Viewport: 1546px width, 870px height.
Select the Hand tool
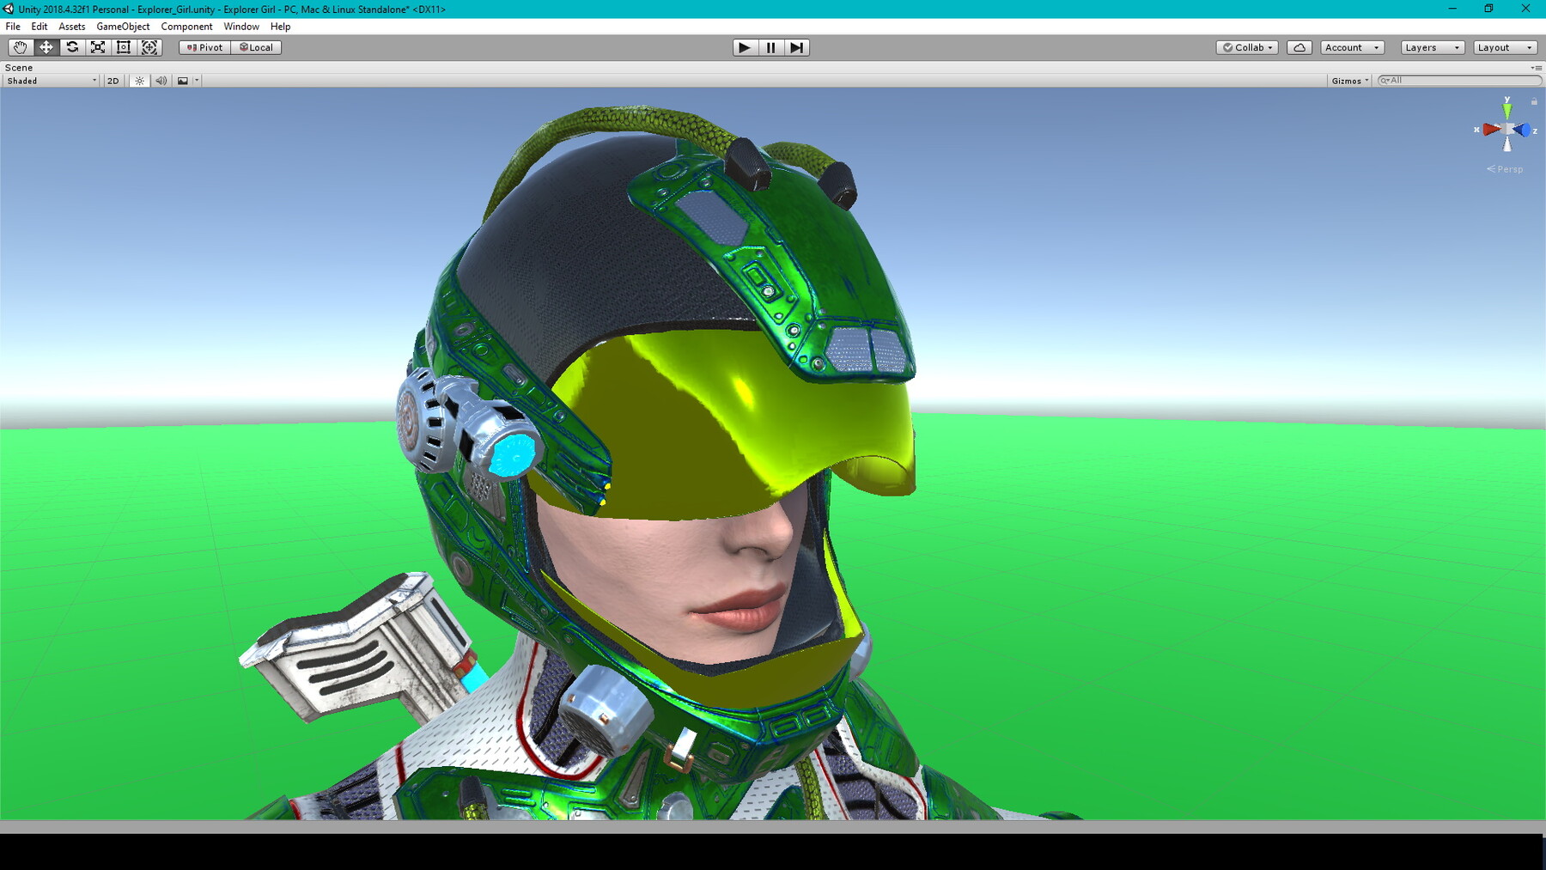point(21,47)
